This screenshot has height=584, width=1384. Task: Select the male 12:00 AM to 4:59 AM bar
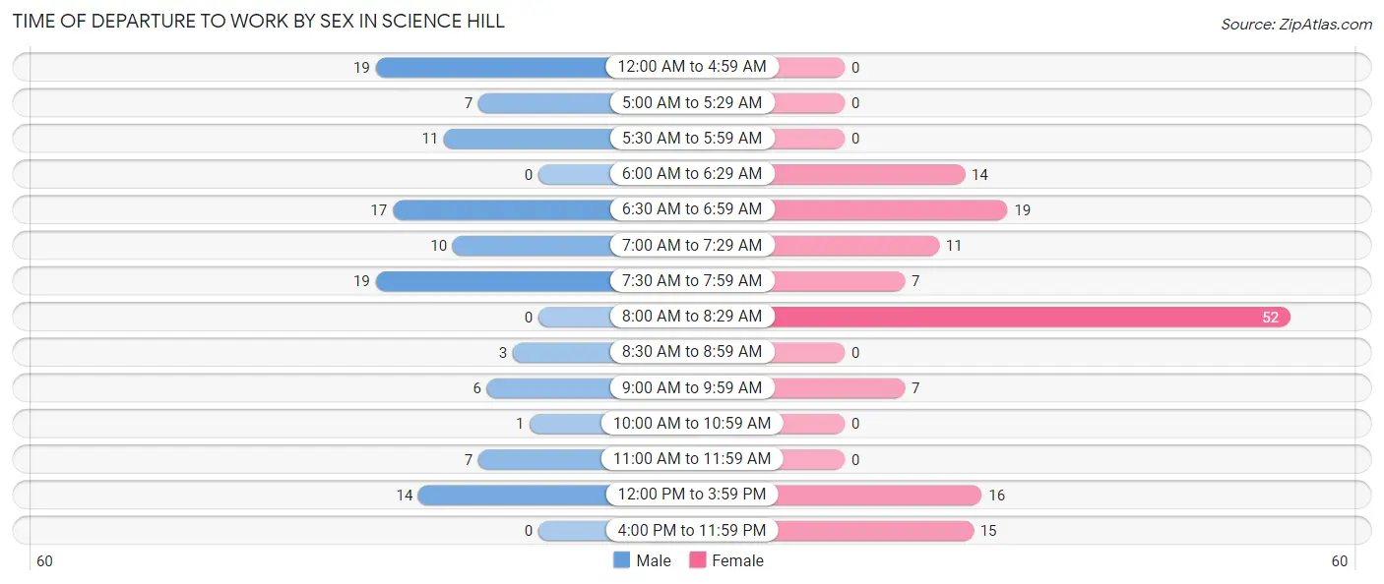(492, 67)
